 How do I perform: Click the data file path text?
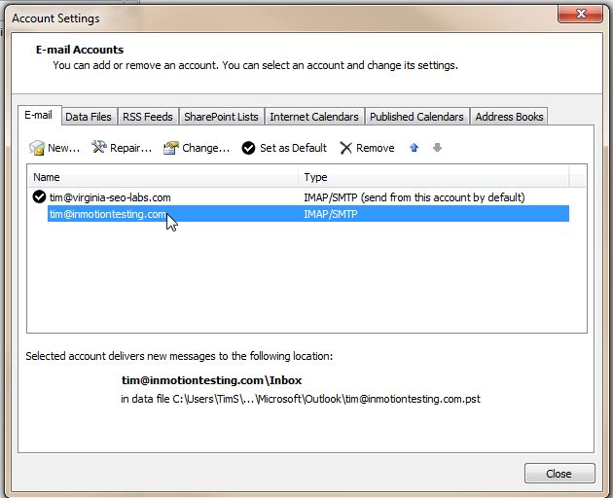(301, 399)
